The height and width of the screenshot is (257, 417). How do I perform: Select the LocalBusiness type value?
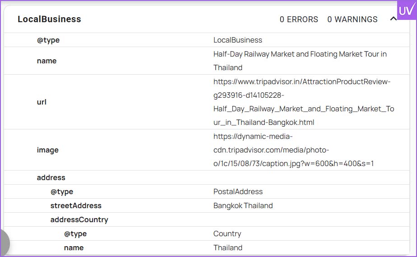coord(238,40)
